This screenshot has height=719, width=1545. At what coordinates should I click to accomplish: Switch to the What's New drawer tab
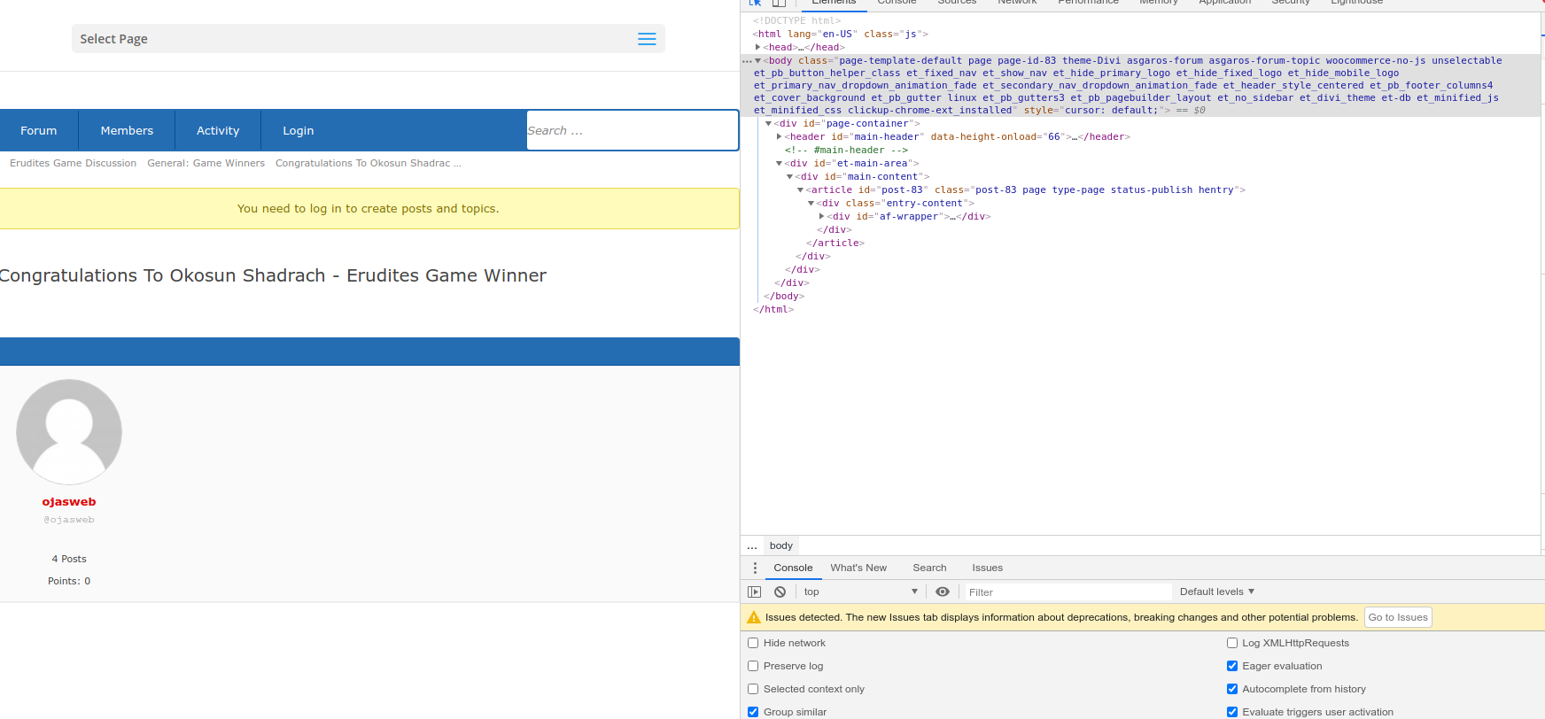click(858, 568)
